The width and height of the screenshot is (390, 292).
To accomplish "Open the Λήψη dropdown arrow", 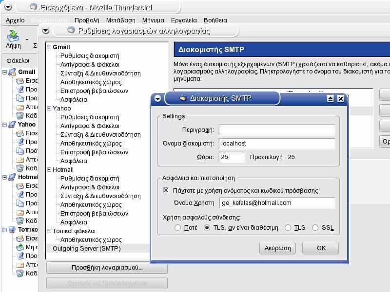I will (27, 39).
